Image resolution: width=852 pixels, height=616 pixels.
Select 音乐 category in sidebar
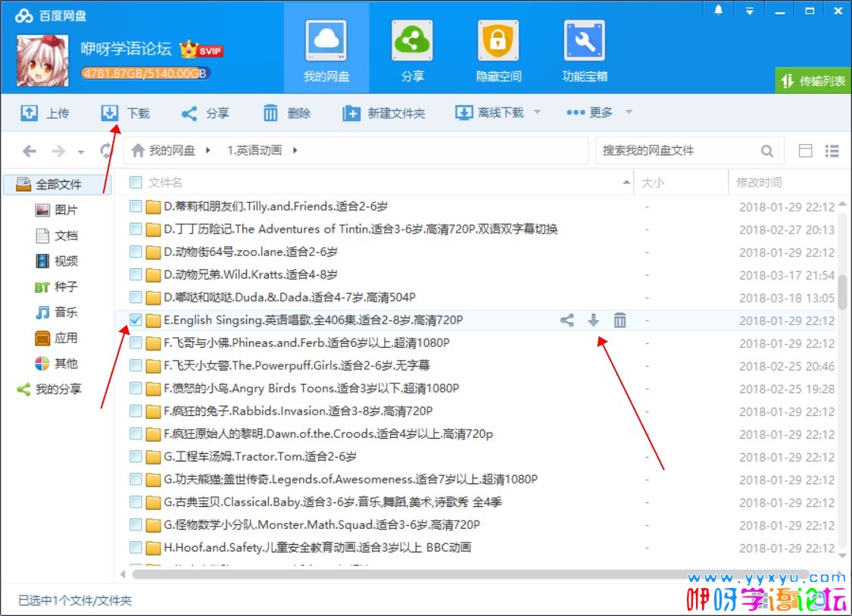pos(57,312)
